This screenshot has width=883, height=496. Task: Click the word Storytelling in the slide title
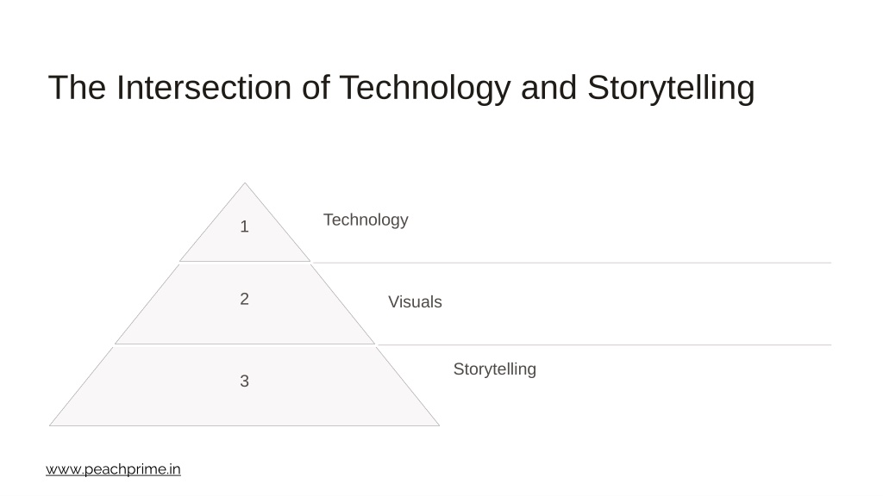tap(671, 89)
